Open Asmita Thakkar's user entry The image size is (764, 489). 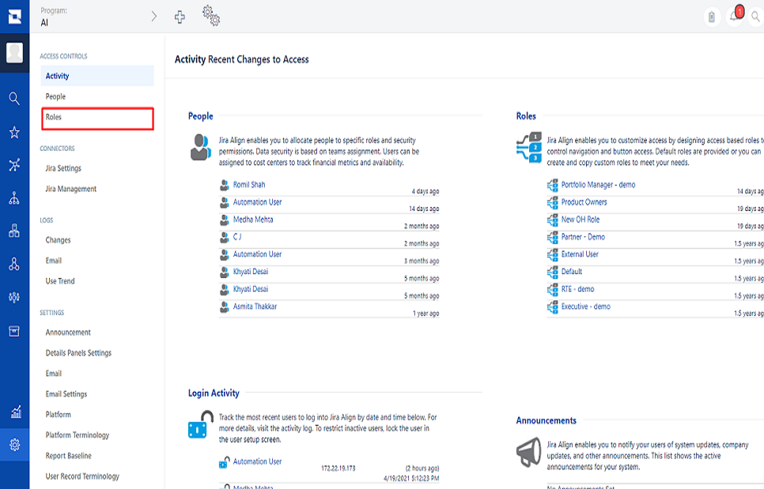coord(255,307)
